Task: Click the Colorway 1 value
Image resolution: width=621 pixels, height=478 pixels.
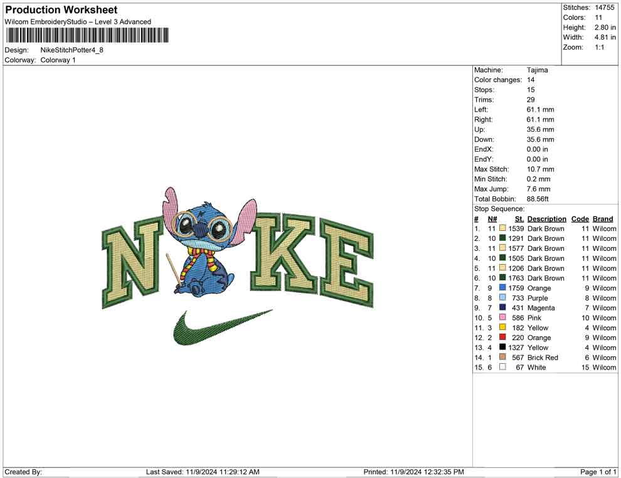Action: (58, 60)
